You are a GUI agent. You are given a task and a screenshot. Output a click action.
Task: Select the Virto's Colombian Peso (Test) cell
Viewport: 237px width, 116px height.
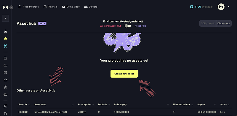pyautogui.click(x=51, y=112)
